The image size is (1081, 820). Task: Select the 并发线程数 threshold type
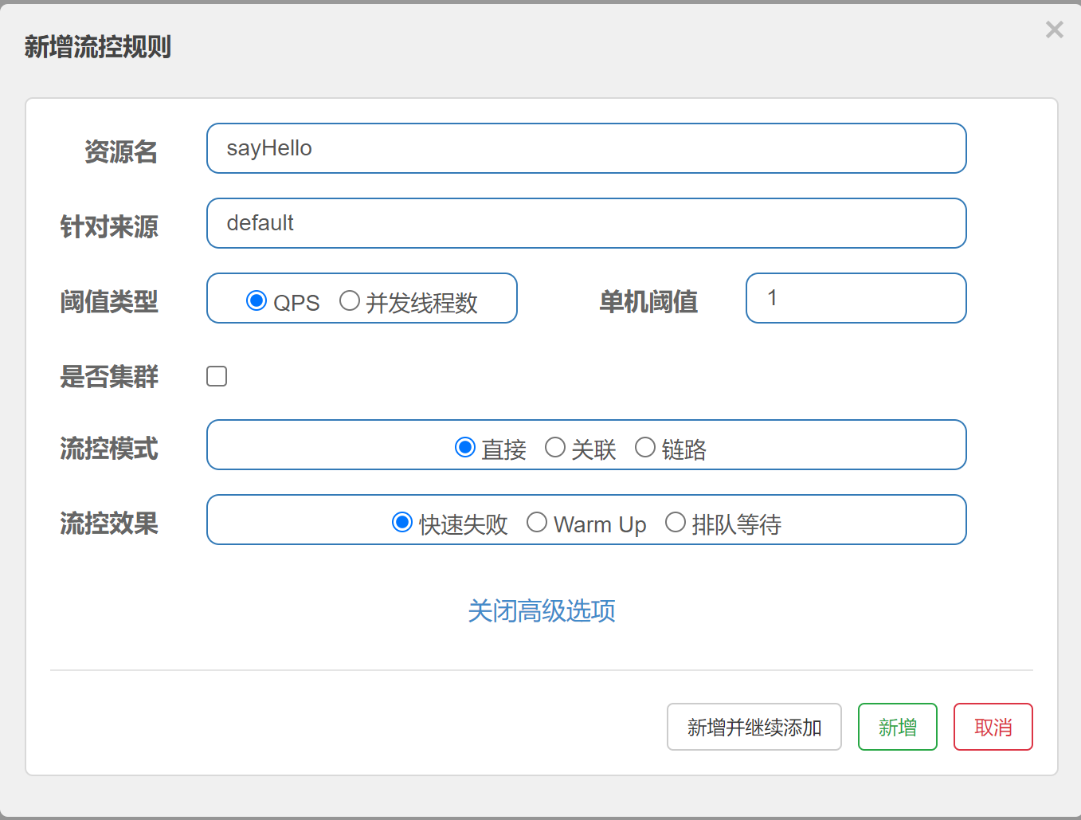(349, 300)
